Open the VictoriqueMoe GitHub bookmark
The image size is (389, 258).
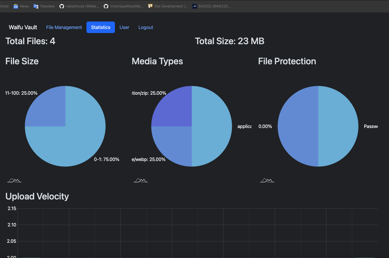(124, 6)
